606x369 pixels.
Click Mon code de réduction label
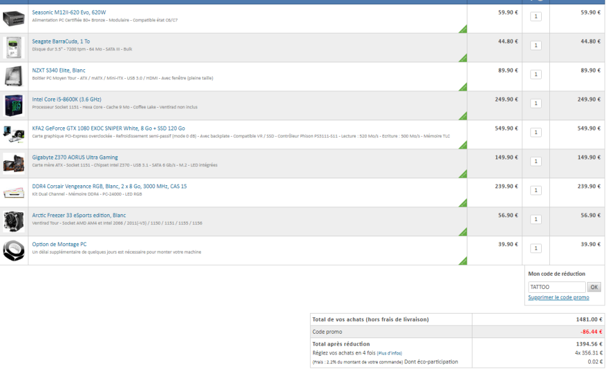click(556, 273)
